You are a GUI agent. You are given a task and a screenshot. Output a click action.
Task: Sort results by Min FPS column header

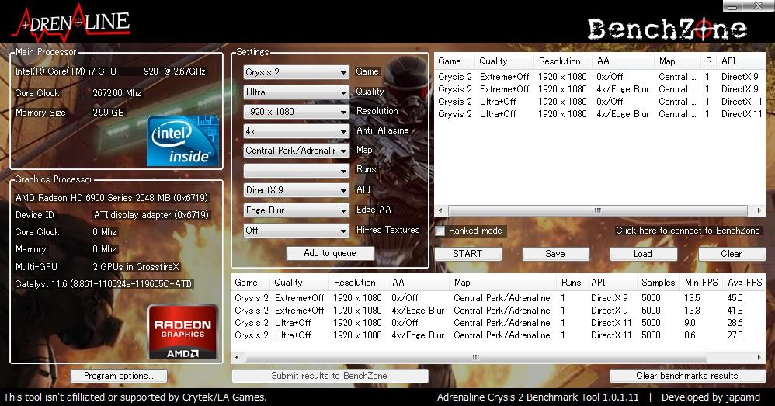coord(701,283)
